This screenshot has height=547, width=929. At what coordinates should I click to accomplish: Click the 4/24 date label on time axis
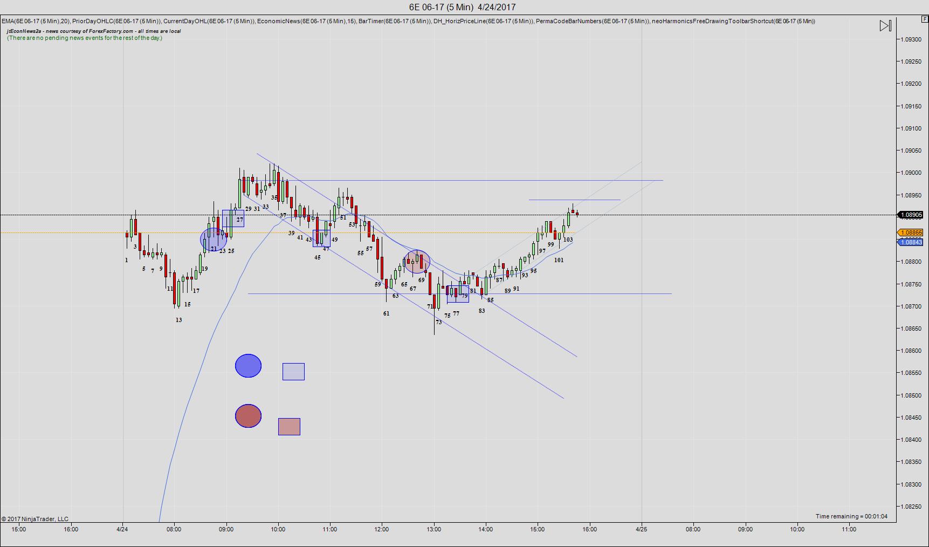point(122,529)
